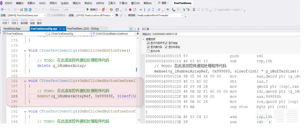Open the 文件(F) menu
Viewport: 304px width, 130px height.
point(8,3)
